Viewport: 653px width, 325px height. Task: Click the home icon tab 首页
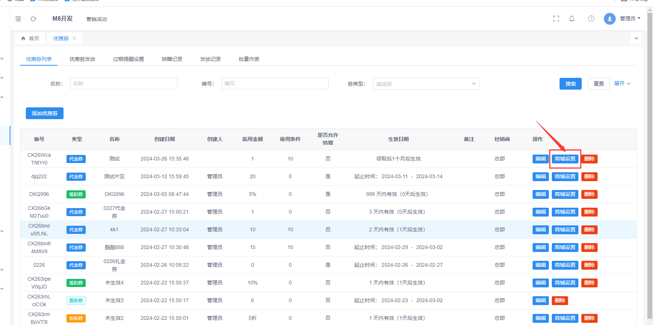(30, 38)
